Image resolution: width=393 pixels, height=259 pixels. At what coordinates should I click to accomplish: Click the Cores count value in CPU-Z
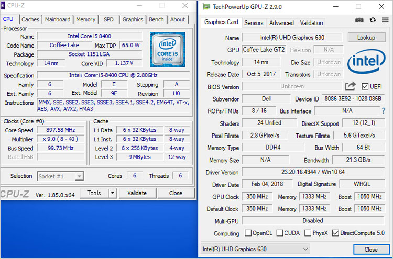tap(135, 176)
